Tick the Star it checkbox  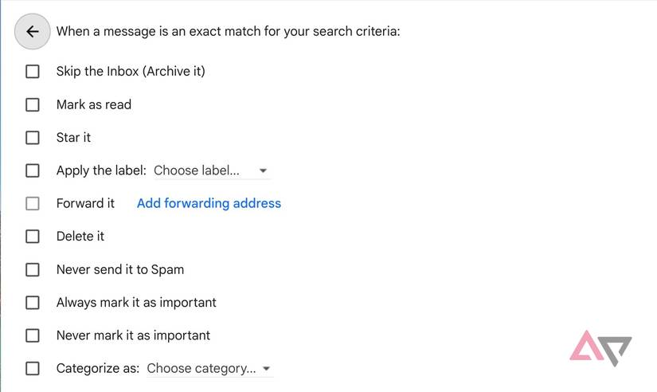pos(33,138)
